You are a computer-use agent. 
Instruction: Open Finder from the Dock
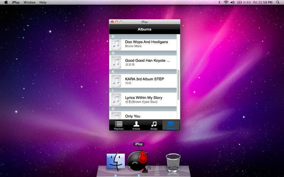[x=116, y=162]
